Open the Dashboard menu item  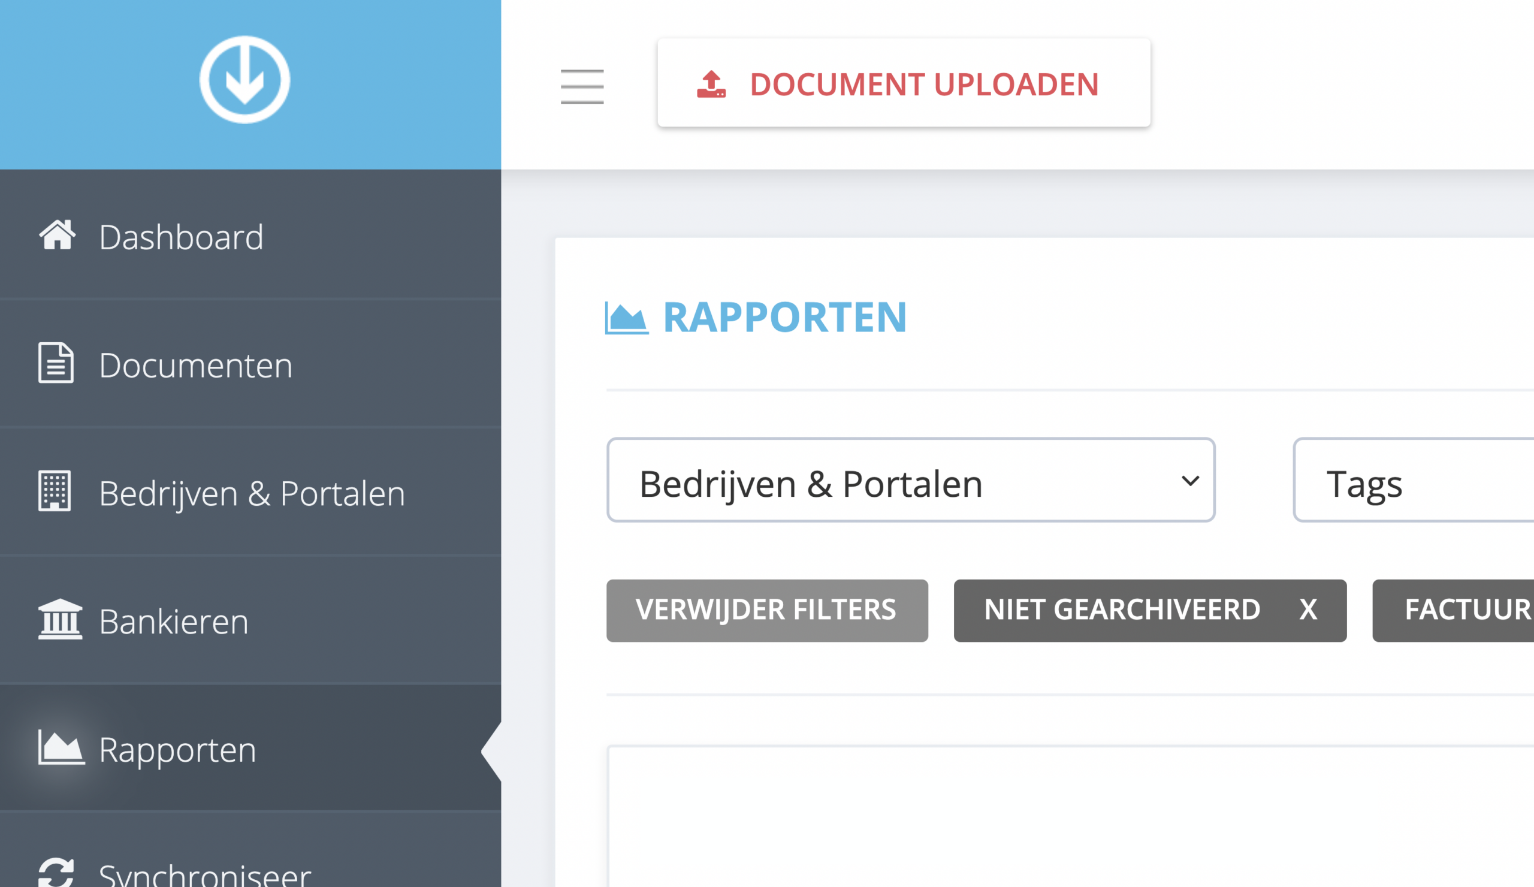pyautogui.click(x=250, y=235)
